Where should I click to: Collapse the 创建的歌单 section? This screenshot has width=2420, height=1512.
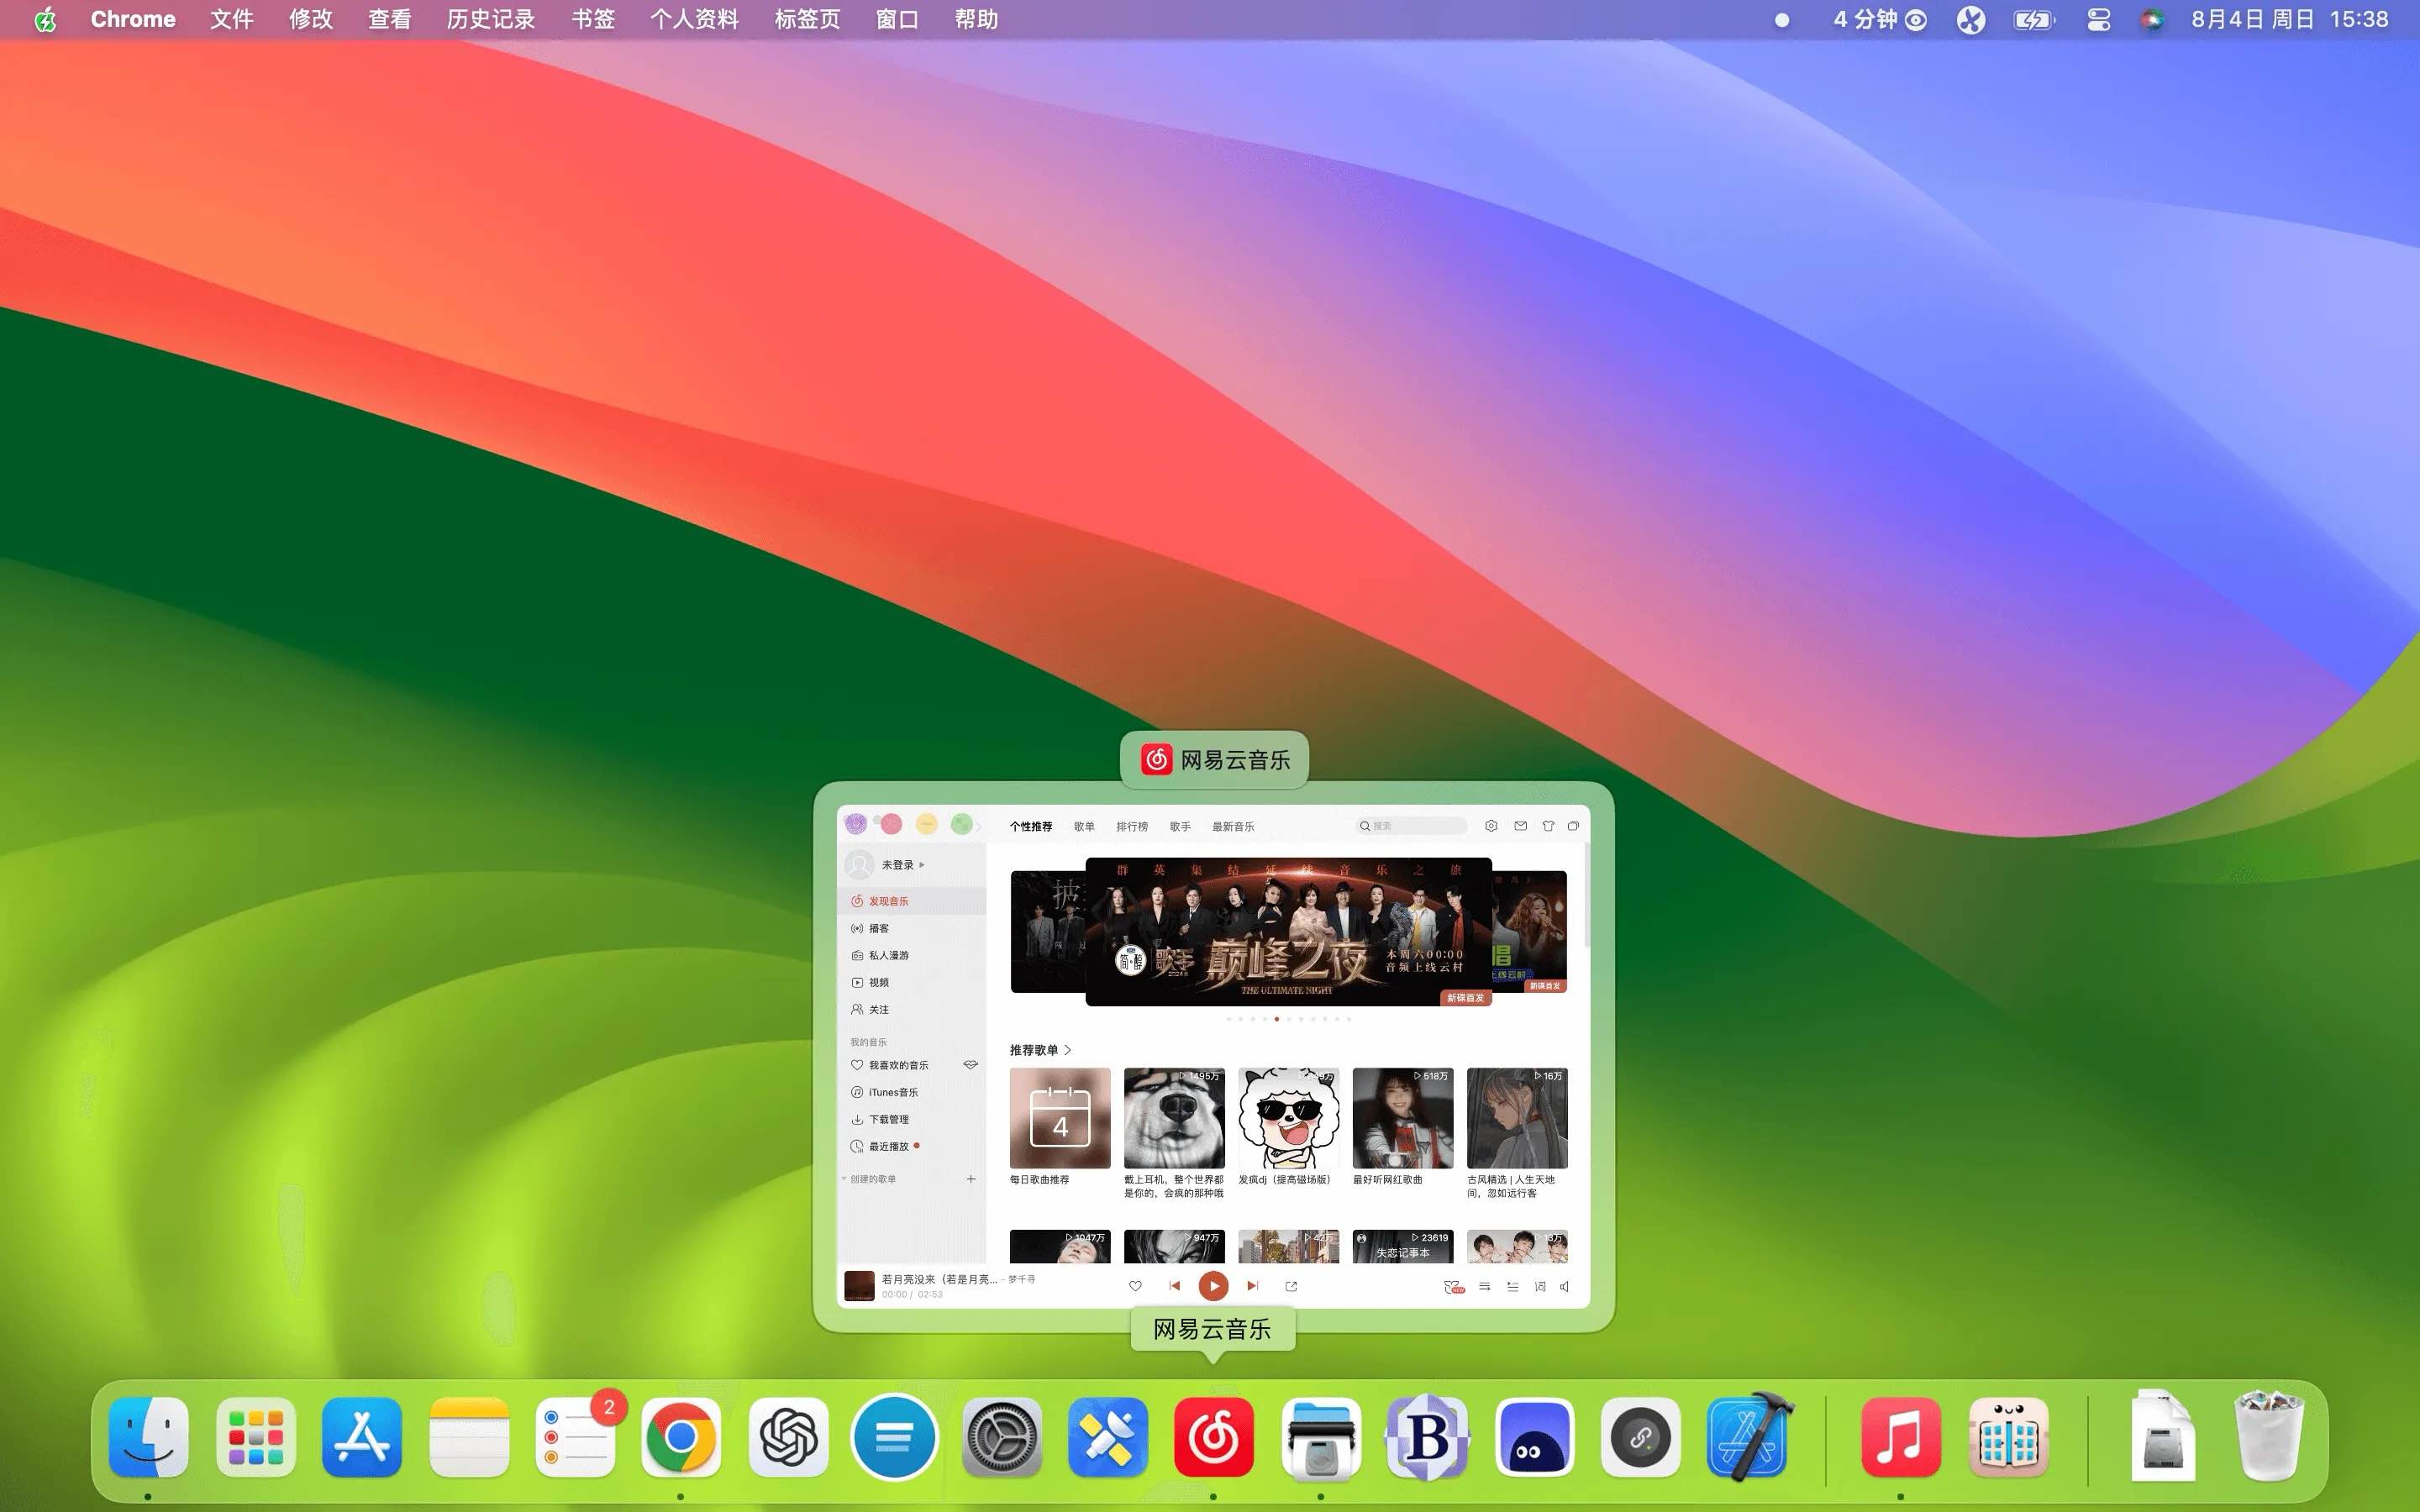[844, 1179]
